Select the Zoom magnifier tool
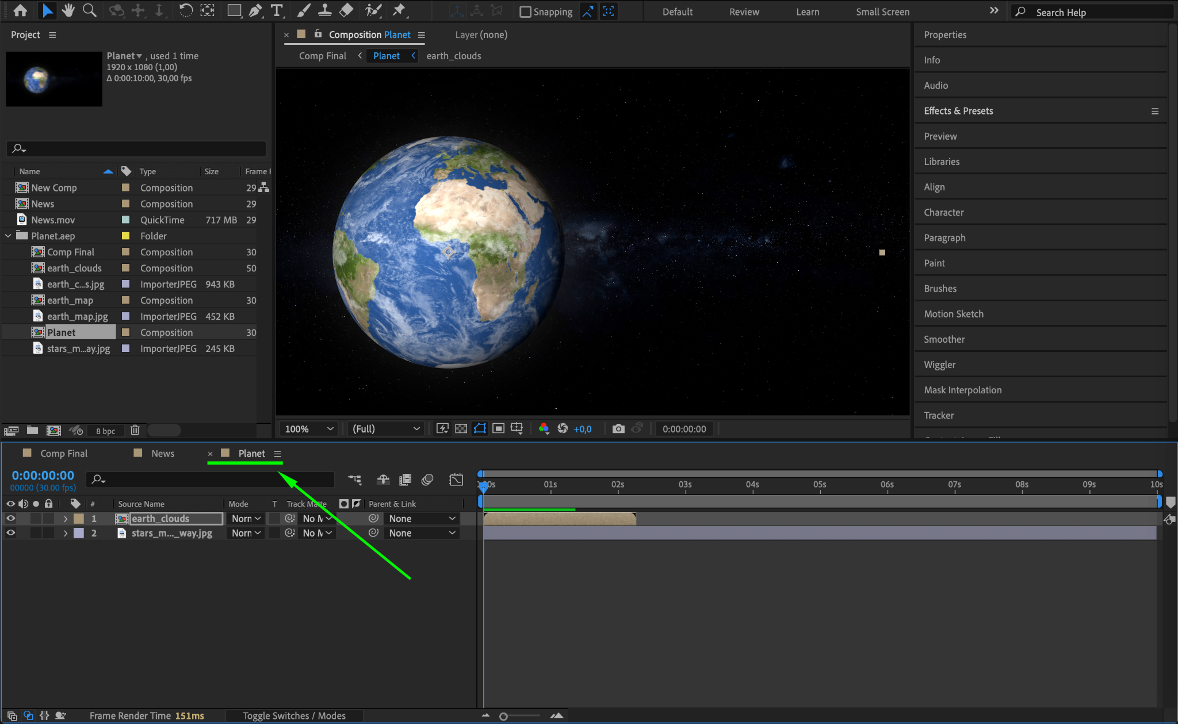 click(x=89, y=10)
